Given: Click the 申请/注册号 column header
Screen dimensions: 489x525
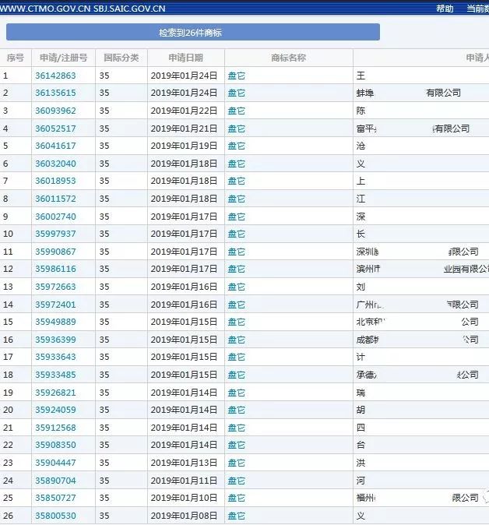Looking at the screenshot, I should point(64,58).
